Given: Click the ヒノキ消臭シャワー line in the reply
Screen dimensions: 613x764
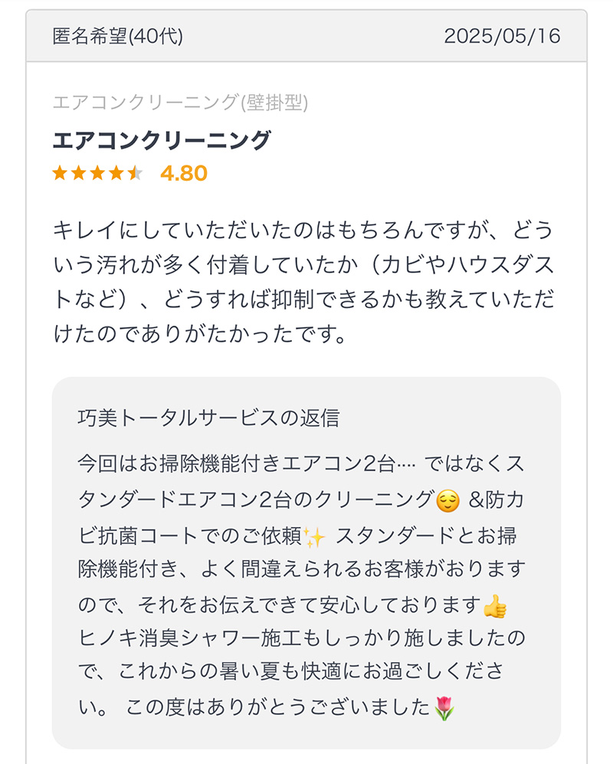Looking at the screenshot, I should click(301, 638).
